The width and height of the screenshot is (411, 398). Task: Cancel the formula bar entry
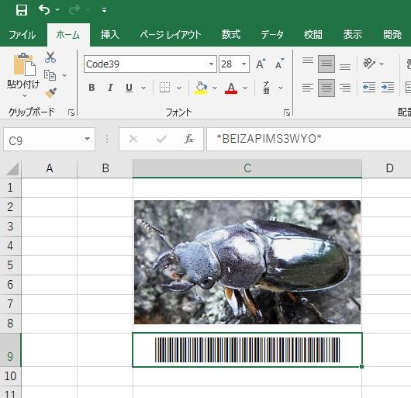click(133, 139)
